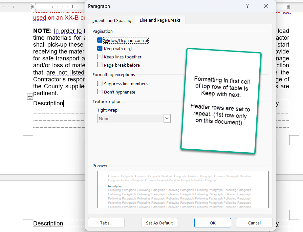Image resolution: width=303 pixels, height=232 pixels.
Task: Uncheck Keep with next option
Action: pos(100,49)
